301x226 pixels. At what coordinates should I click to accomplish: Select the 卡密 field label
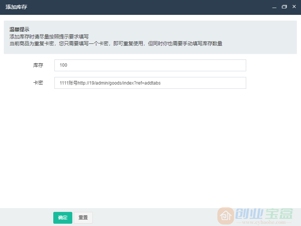coord(38,83)
